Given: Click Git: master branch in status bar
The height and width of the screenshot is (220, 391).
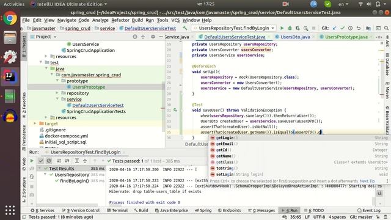Looking at the screenshot, I should pyautogui.click(x=361, y=217).
